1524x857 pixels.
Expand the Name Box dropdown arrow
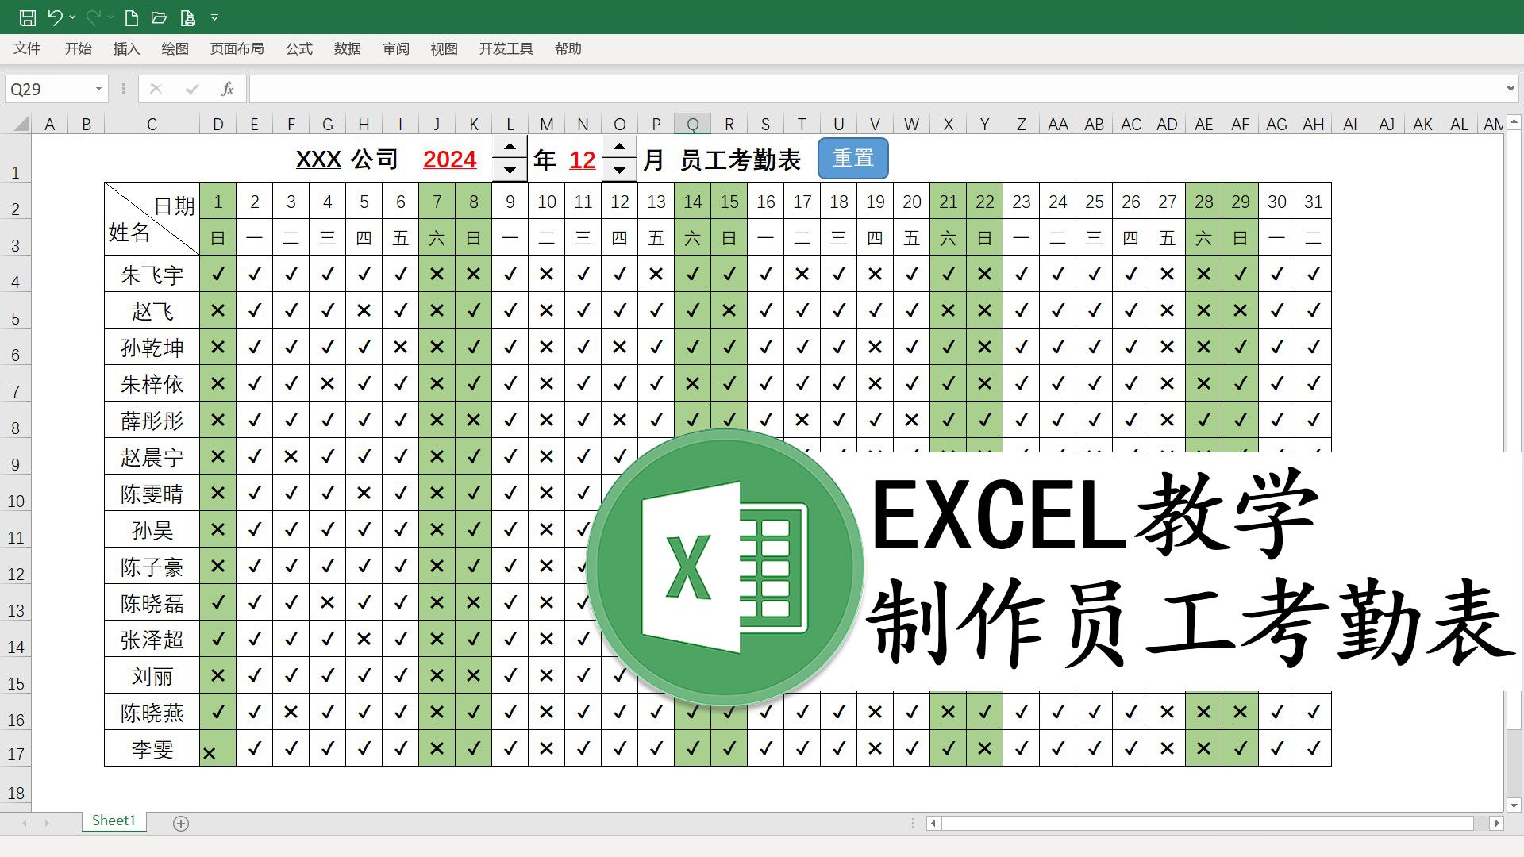pyautogui.click(x=99, y=89)
